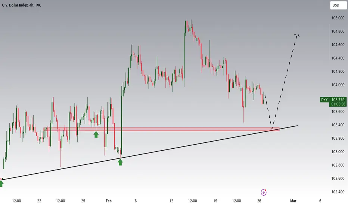Click the 01:05:56 countdown timer

tap(338, 104)
